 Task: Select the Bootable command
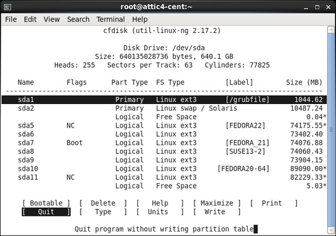[46, 203]
